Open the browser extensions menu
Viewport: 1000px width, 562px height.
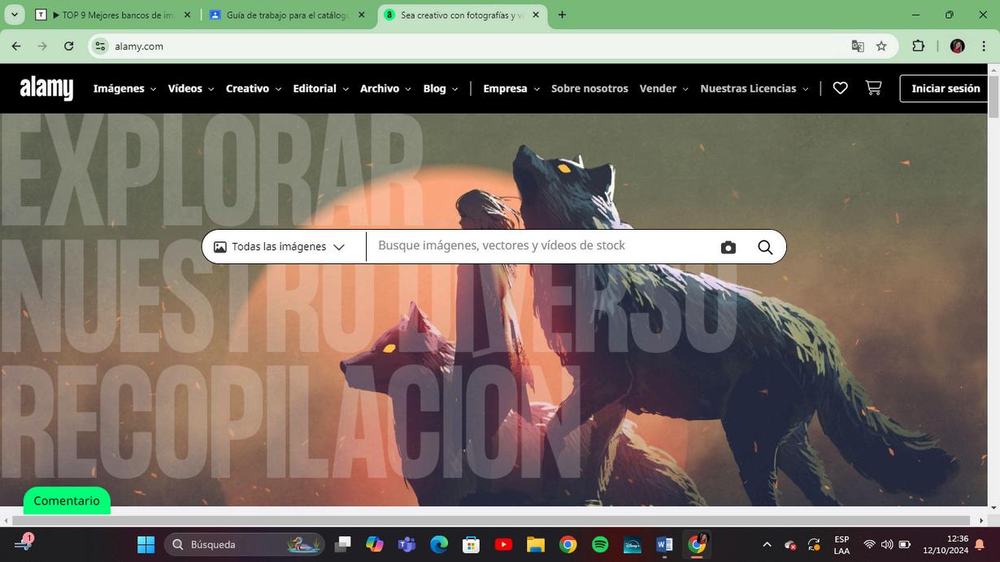pyautogui.click(x=919, y=46)
